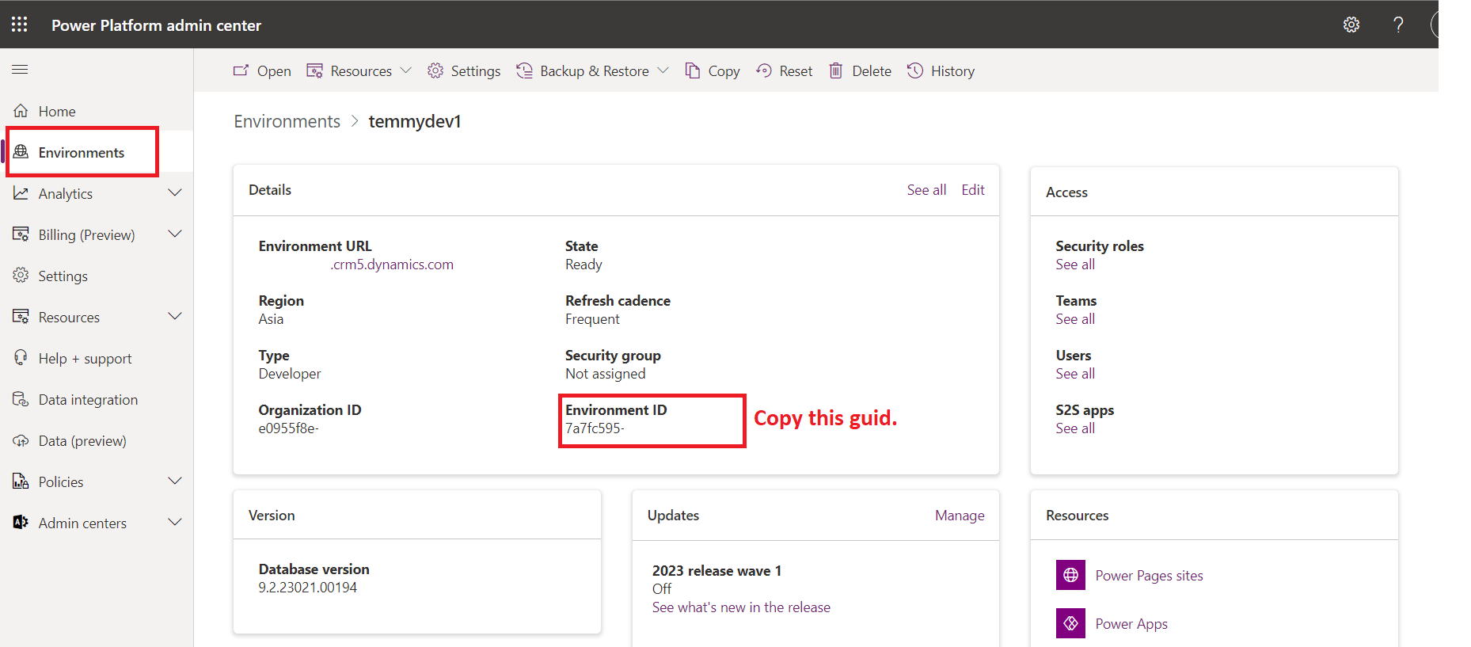Click the Open external-link icon in toolbar

tap(241, 70)
